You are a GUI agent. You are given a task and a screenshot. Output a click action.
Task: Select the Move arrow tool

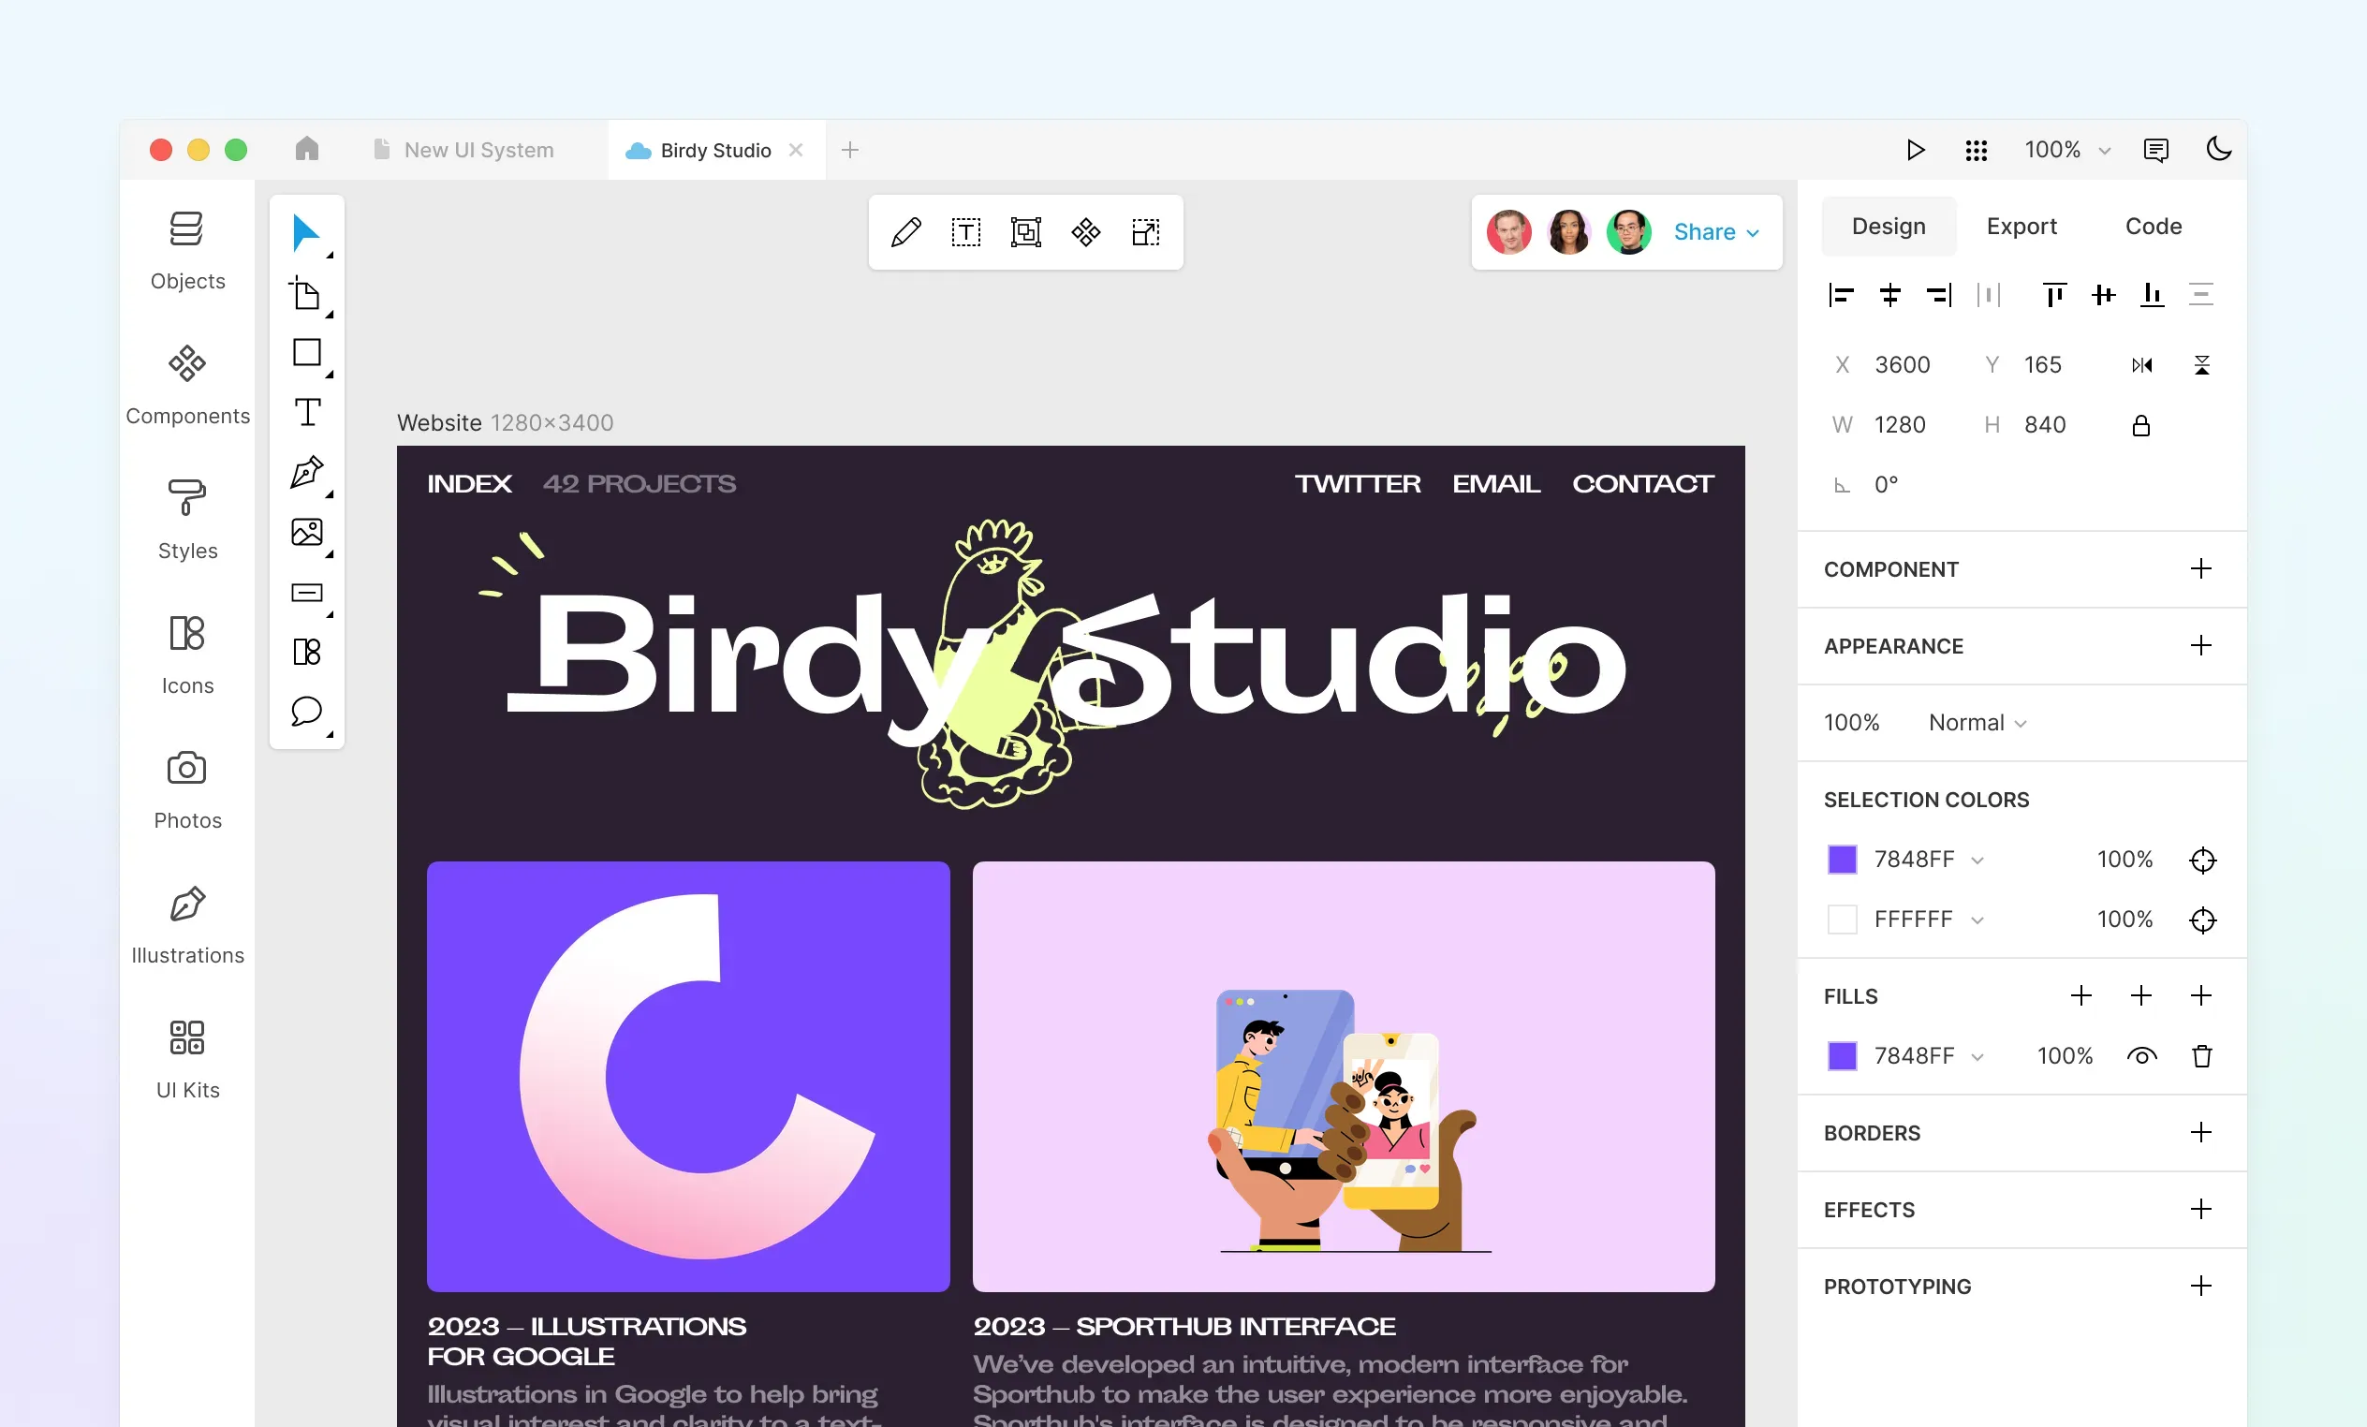[305, 232]
